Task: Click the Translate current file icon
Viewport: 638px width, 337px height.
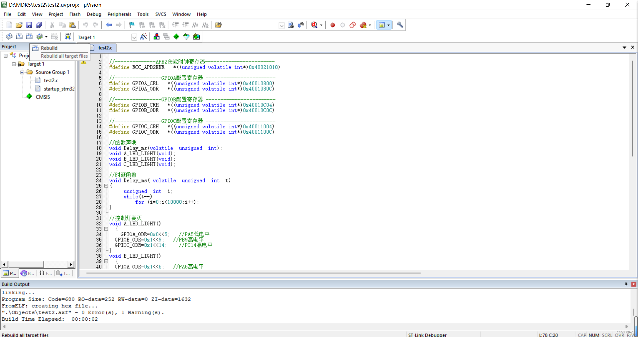Action: pos(9,36)
